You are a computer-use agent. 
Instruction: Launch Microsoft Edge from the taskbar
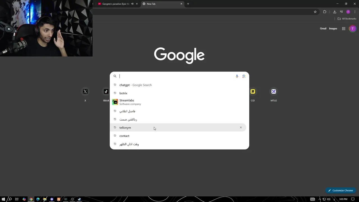tap(38, 199)
